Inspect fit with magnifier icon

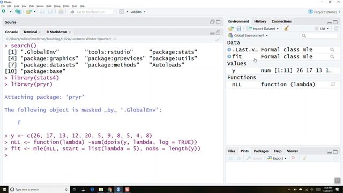coord(332,57)
